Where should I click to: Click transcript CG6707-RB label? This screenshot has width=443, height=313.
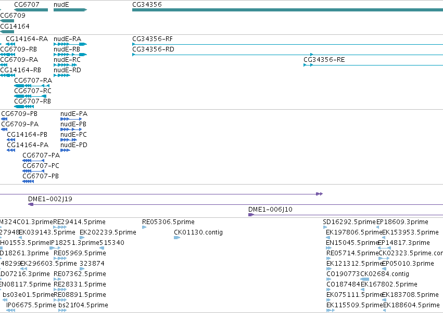coord(32,101)
